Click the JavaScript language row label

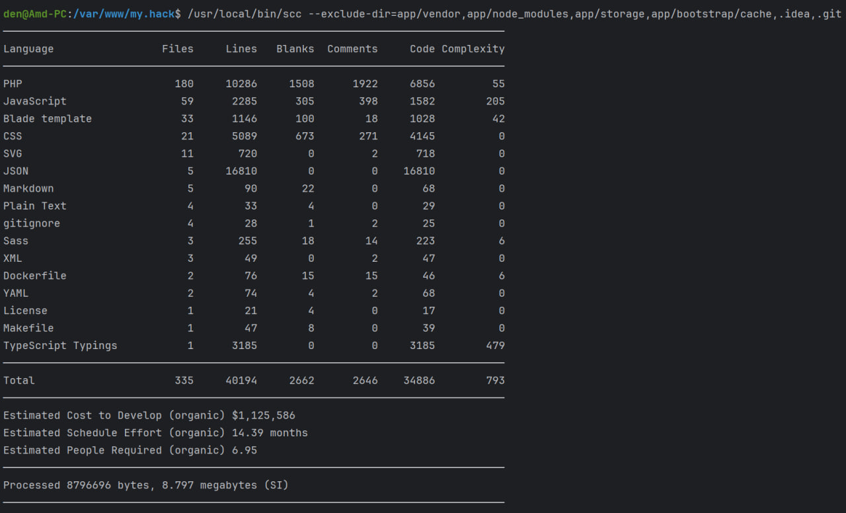pyautogui.click(x=34, y=101)
